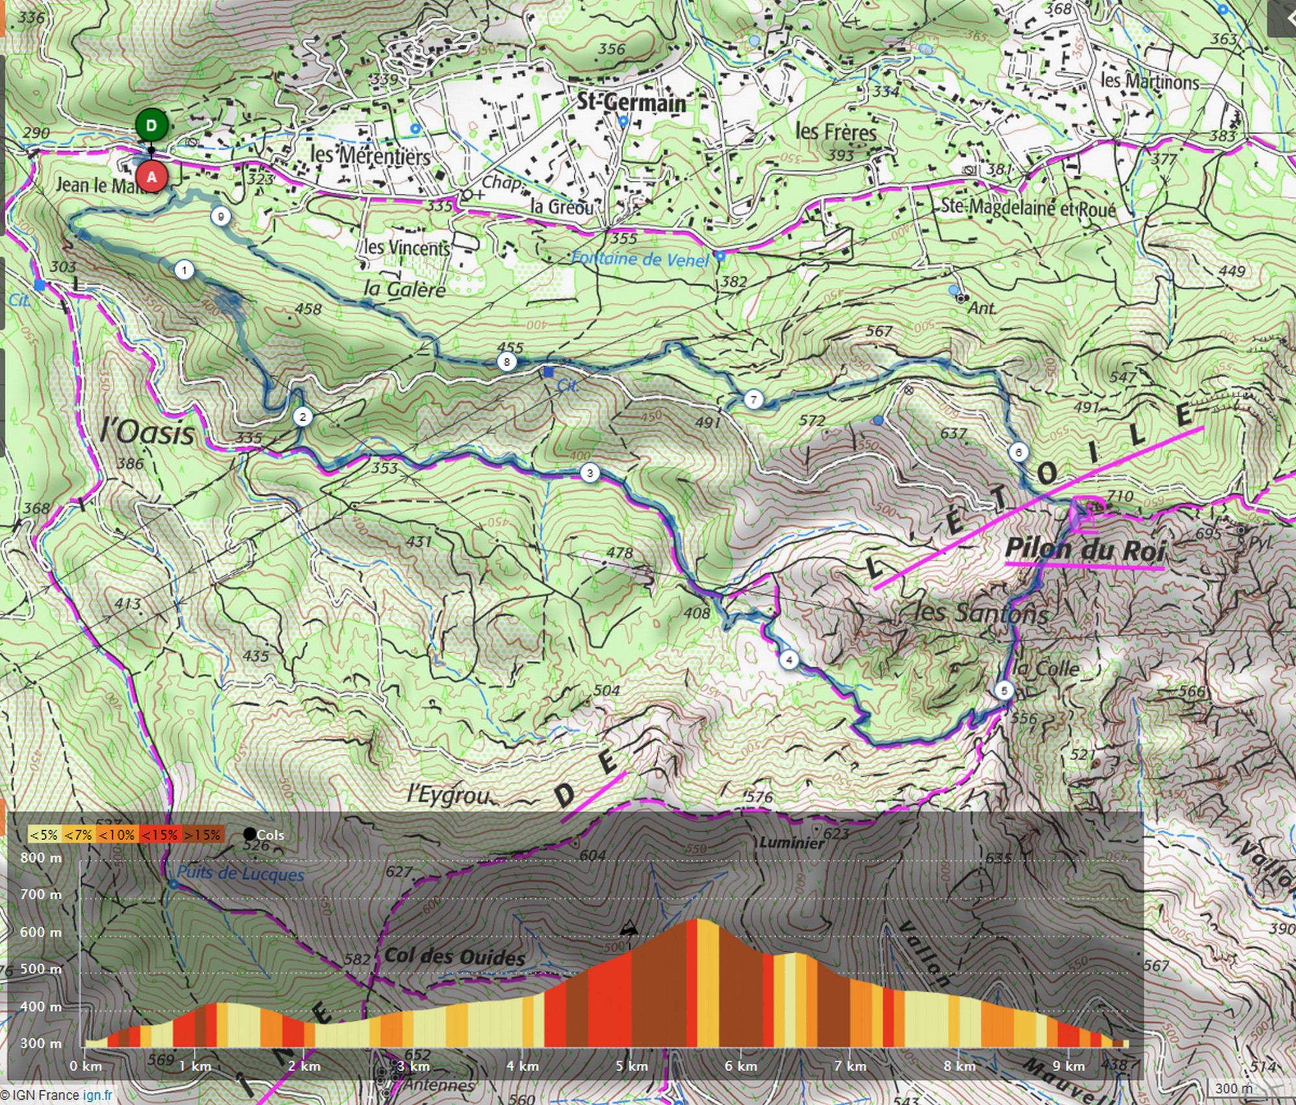Select kilometre marker 9 near Jean le Maître

tap(221, 216)
